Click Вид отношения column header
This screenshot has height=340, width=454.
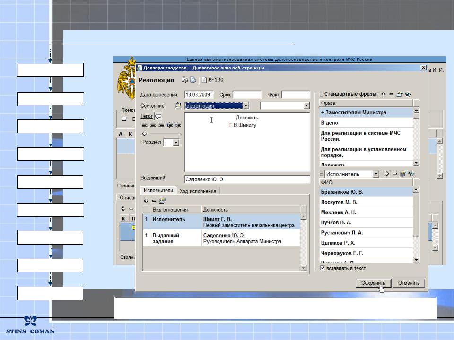click(x=175, y=210)
